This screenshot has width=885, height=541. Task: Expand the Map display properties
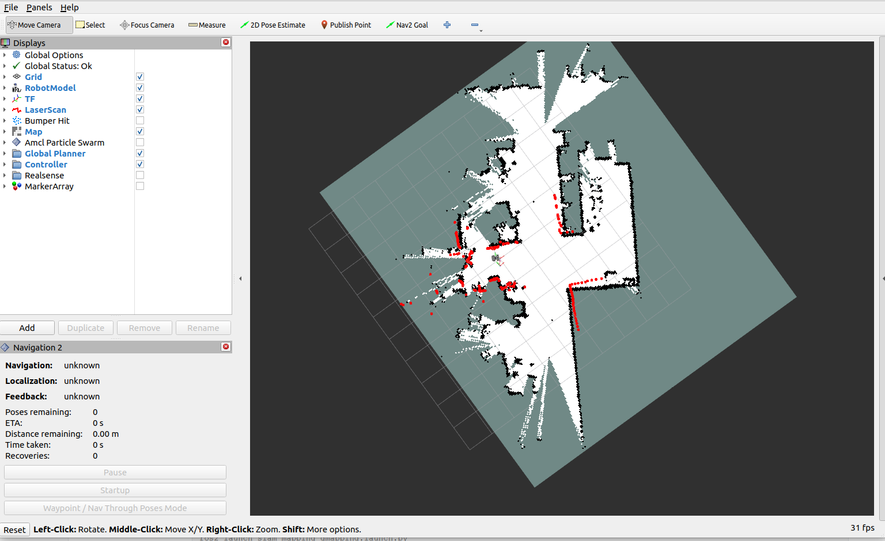coord(5,132)
